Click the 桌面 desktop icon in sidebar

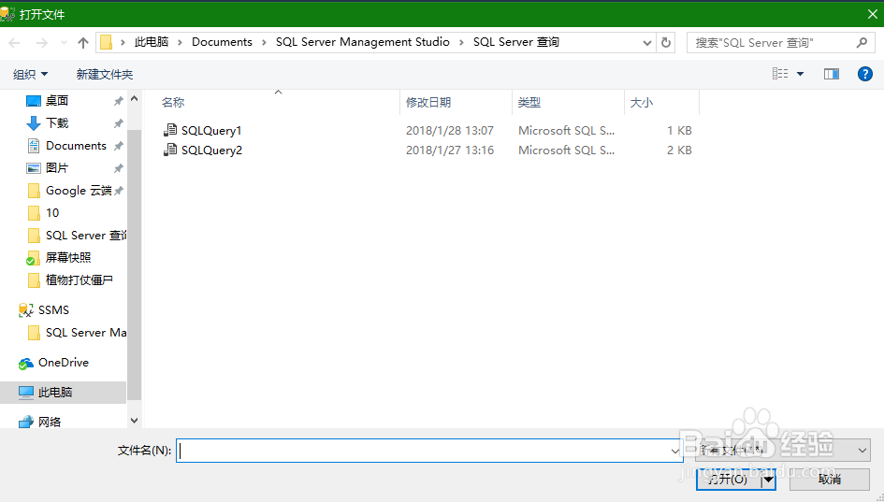pos(34,101)
